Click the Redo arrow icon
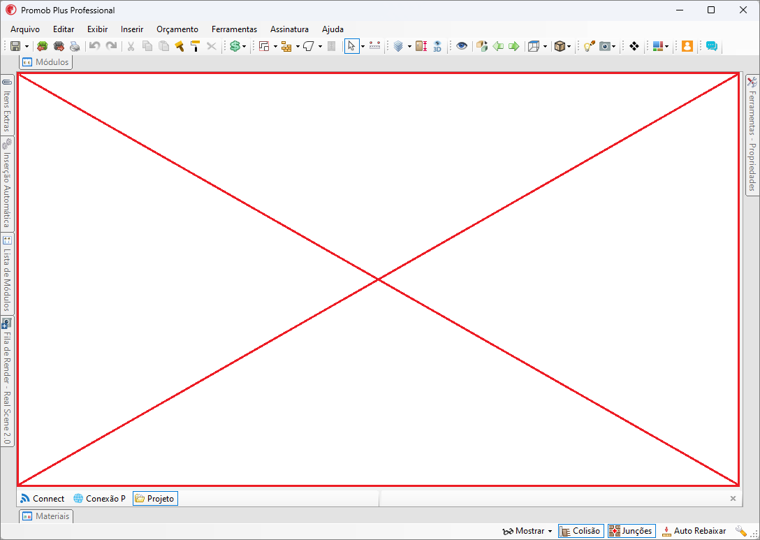Screen dimensions: 760x540 (x=112, y=46)
